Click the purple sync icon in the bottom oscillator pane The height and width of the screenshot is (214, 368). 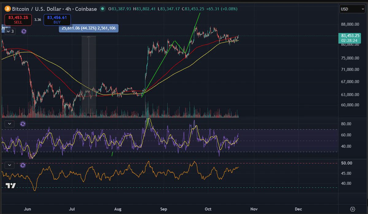pyautogui.click(x=23, y=165)
